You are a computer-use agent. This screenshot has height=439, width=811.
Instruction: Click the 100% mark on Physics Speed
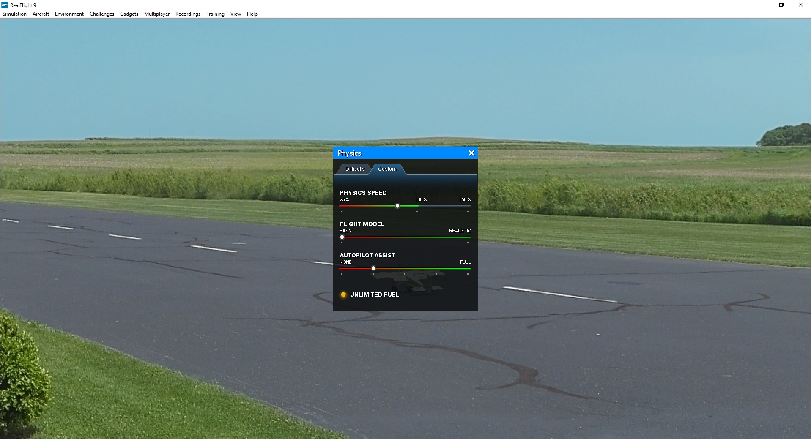click(420, 199)
